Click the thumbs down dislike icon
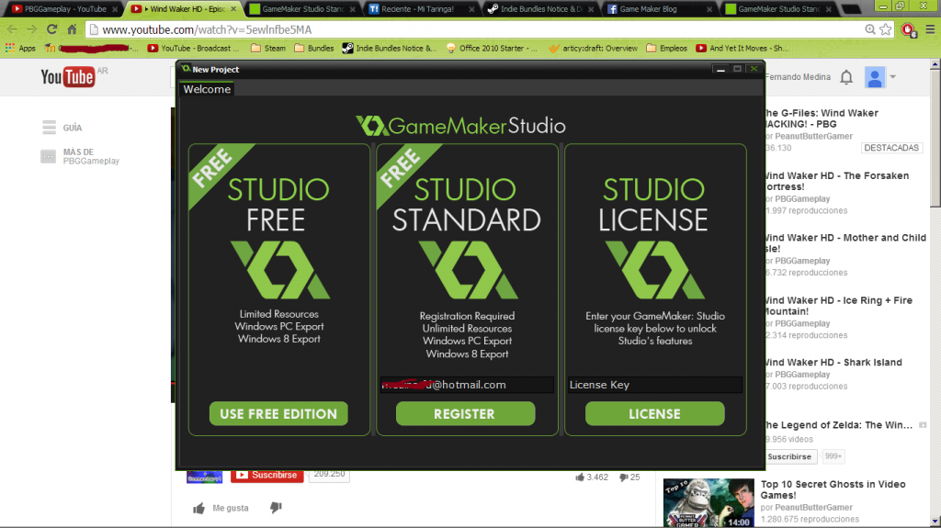This screenshot has height=528, width=941. [x=276, y=508]
